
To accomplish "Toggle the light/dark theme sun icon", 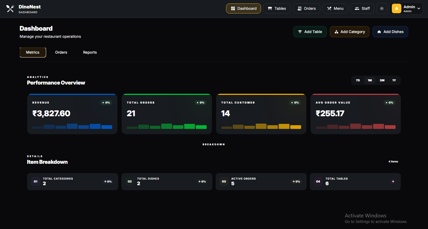I will tap(382, 8).
